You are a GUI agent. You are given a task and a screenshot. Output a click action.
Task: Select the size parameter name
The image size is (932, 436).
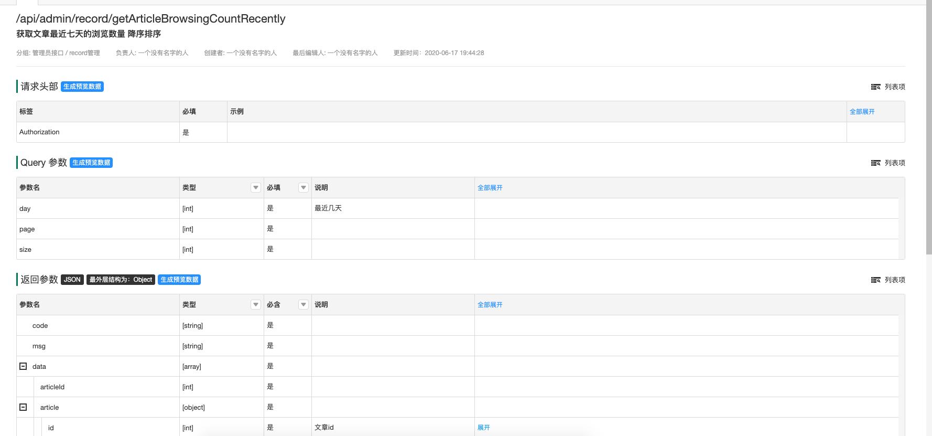click(25, 250)
